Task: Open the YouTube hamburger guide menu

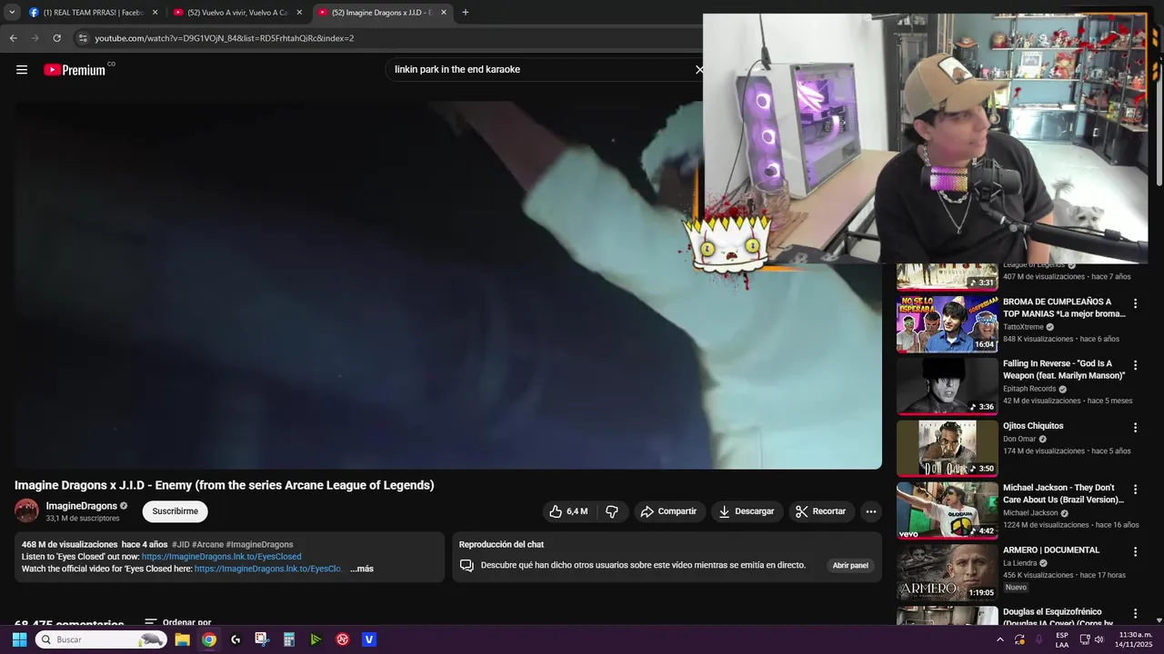Action: coord(22,69)
